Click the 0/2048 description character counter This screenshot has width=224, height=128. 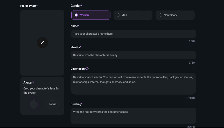[190, 98]
